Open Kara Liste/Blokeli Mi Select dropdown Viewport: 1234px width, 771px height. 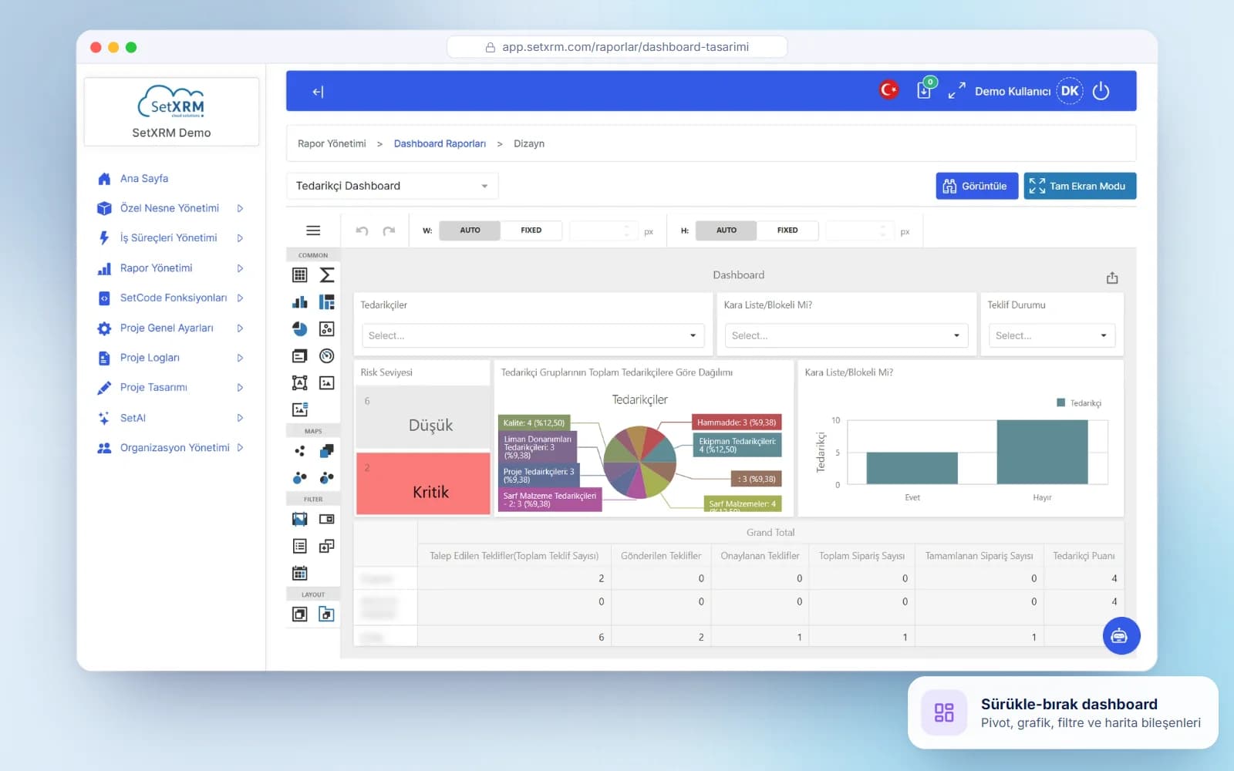tap(846, 335)
